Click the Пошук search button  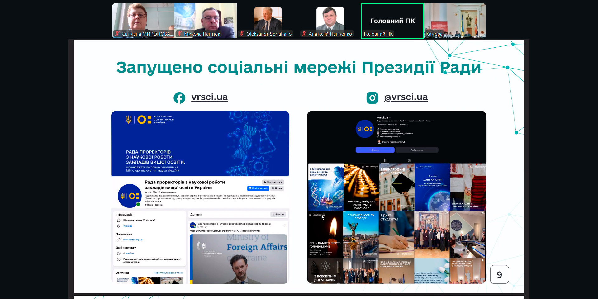pos(277,188)
